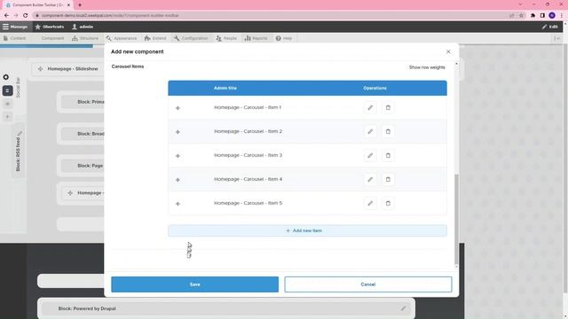Open Chrome three-dot menu

[562, 16]
